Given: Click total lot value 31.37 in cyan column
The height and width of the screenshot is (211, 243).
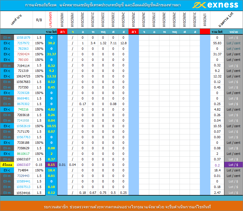Looking at the screenshot, I should [x=51, y=54].
